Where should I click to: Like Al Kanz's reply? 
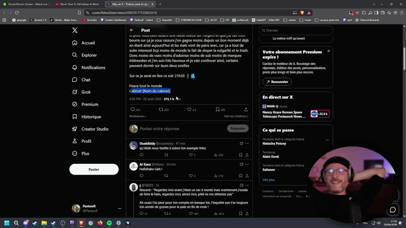click(191, 176)
